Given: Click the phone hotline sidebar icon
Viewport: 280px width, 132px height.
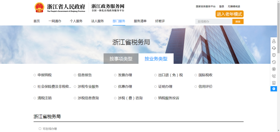Looking at the screenshot, I should click(x=274, y=76).
